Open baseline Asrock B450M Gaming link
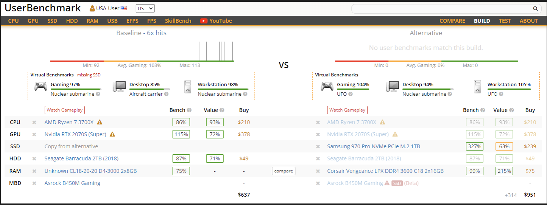 coord(72,183)
